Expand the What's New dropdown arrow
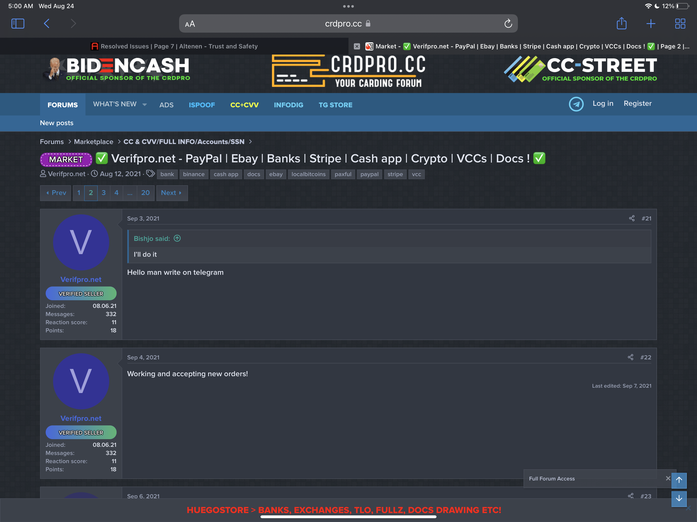This screenshot has width=697, height=522. pyautogui.click(x=145, y=105)
